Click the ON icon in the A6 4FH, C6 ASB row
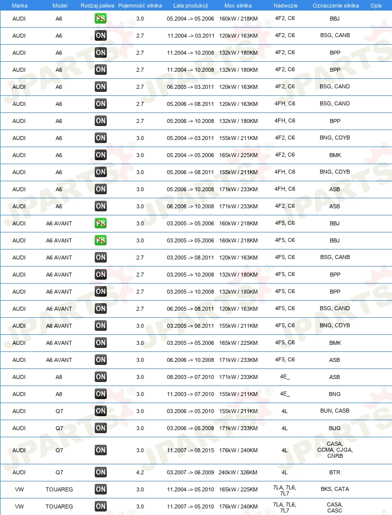Screen dimensions: 392x515 [100, 189]
